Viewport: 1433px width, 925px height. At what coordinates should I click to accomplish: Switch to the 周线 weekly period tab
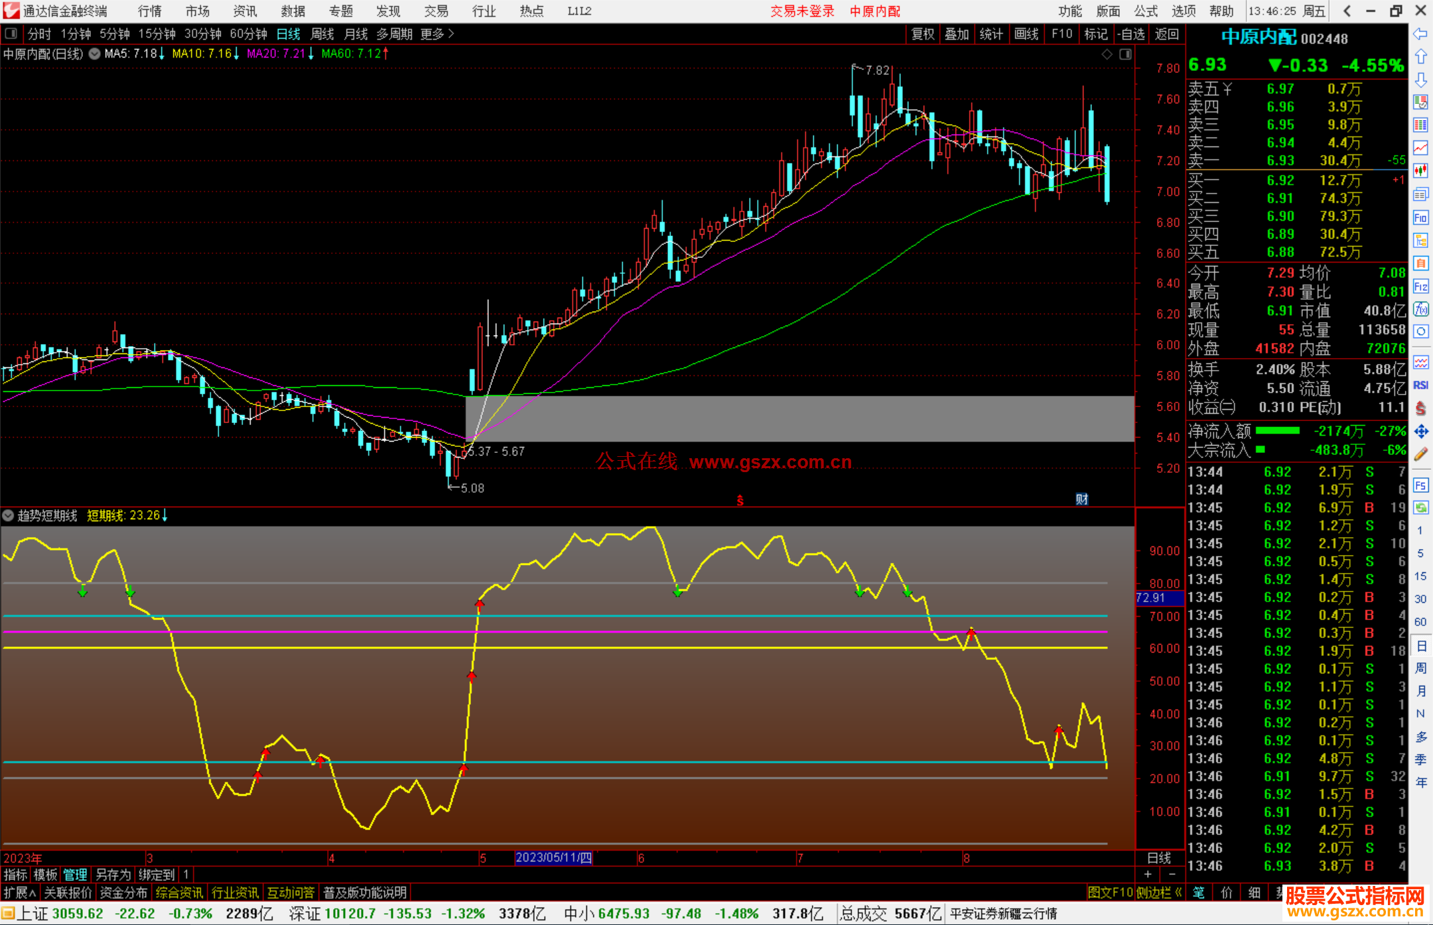pyautogui.click(x=322, y=34)
